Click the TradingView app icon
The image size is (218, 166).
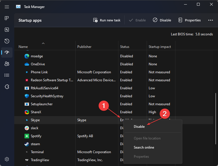coord(27,160)
